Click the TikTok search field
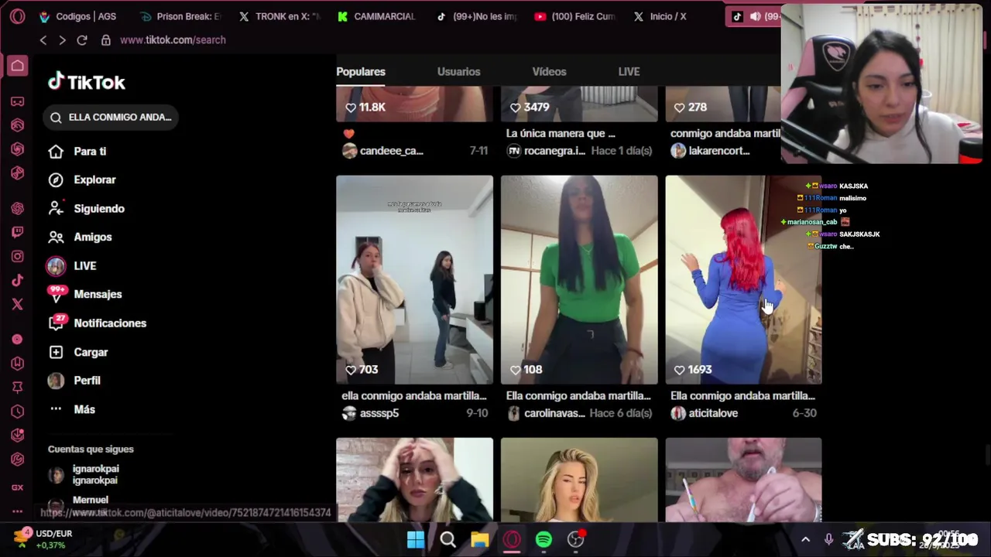Viewport: 991px width, 557px height. click(110, 117)
